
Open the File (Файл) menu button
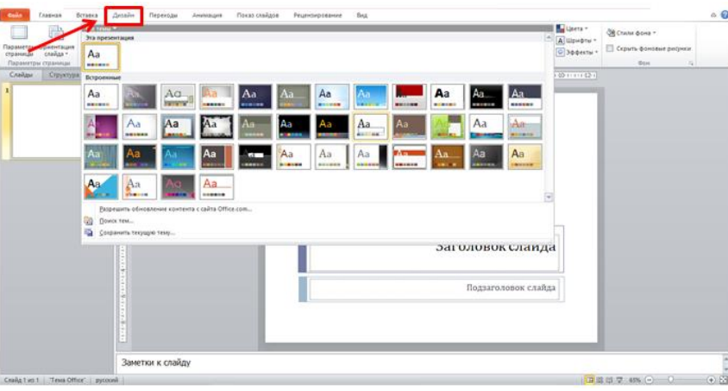(x=16, y=16)
